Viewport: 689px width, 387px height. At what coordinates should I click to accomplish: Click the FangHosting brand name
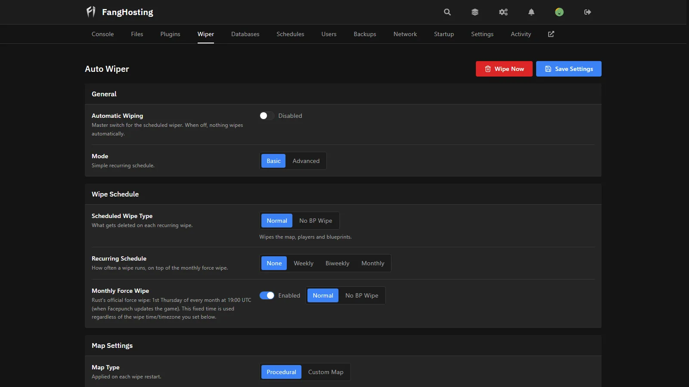(x=127, y=12)
